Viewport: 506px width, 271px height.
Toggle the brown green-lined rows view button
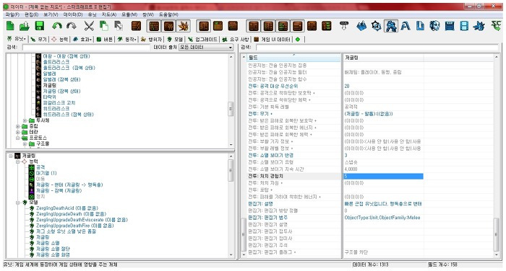283,26
